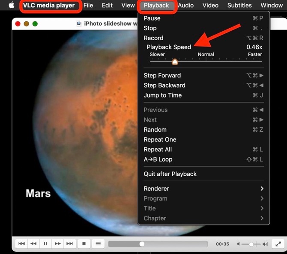The height and width of the screenshot is (254, 287).
Task: Toggle Random playback option
Action: pyautogui.click(x=203, y=130)
